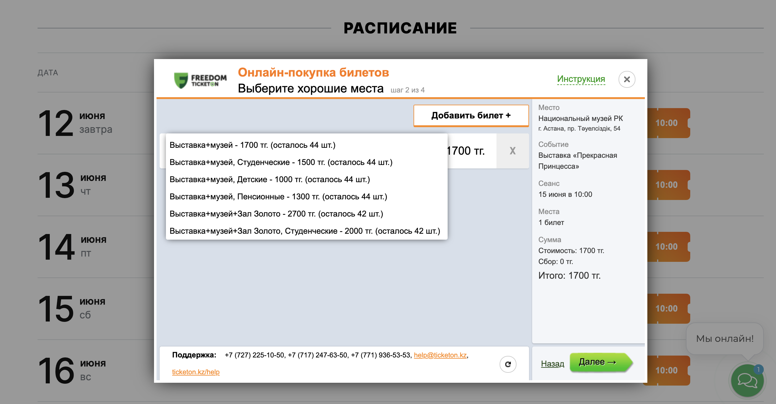This screenshot has height=404, width=776.
Task: Go back via Назад link
Action: pyautogui.click(x=552, y=364)
